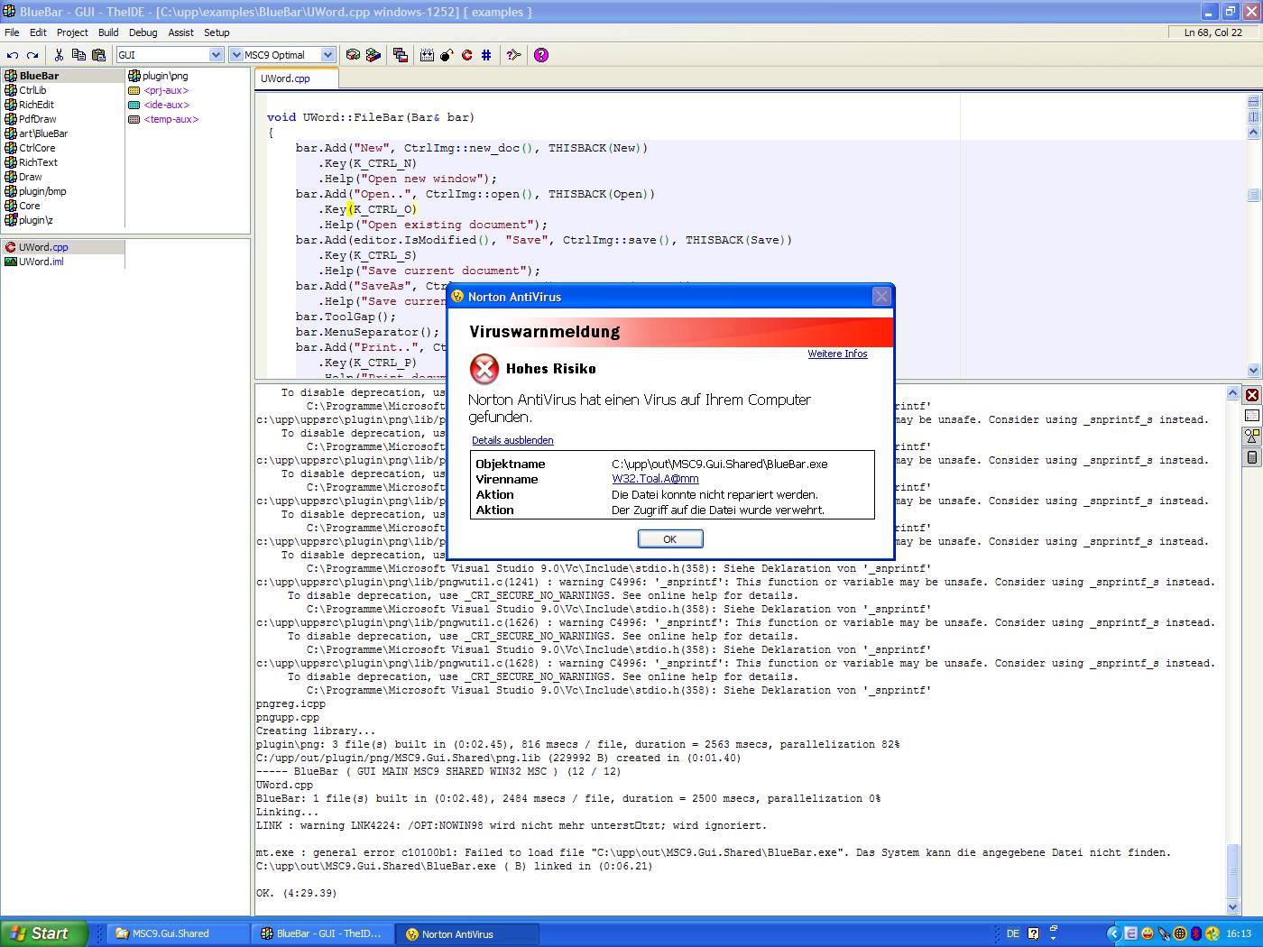Toggle the calculator panel button
The image size is (1263, 947).
point(1252,457)
